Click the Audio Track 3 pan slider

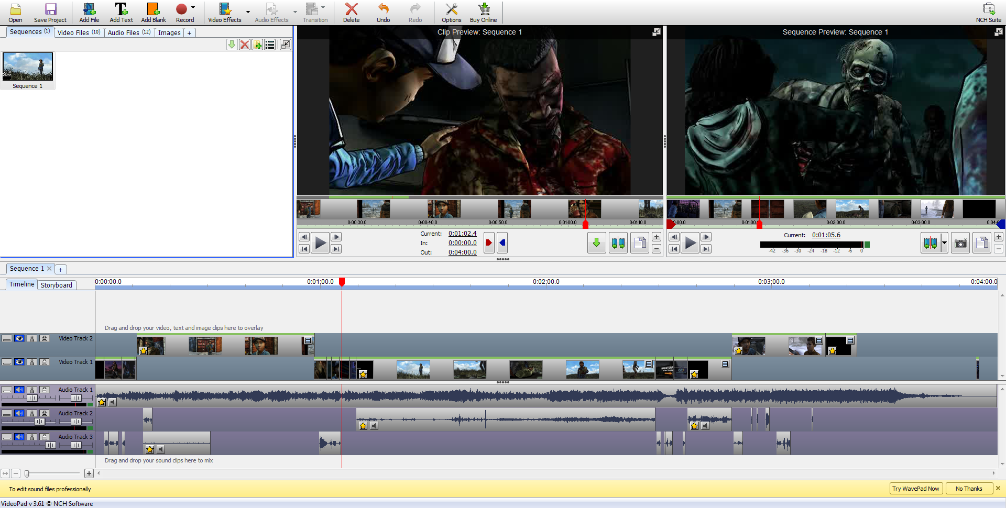(76, 445)
